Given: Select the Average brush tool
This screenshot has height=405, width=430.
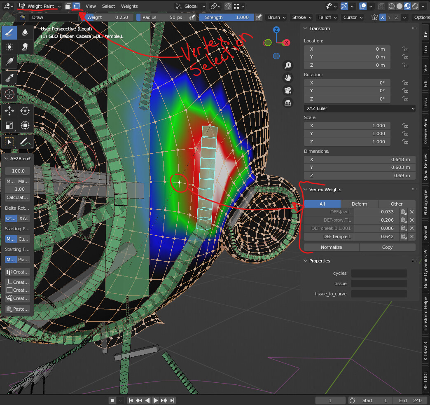Looking at the screenshot, I should pos(9,47).
